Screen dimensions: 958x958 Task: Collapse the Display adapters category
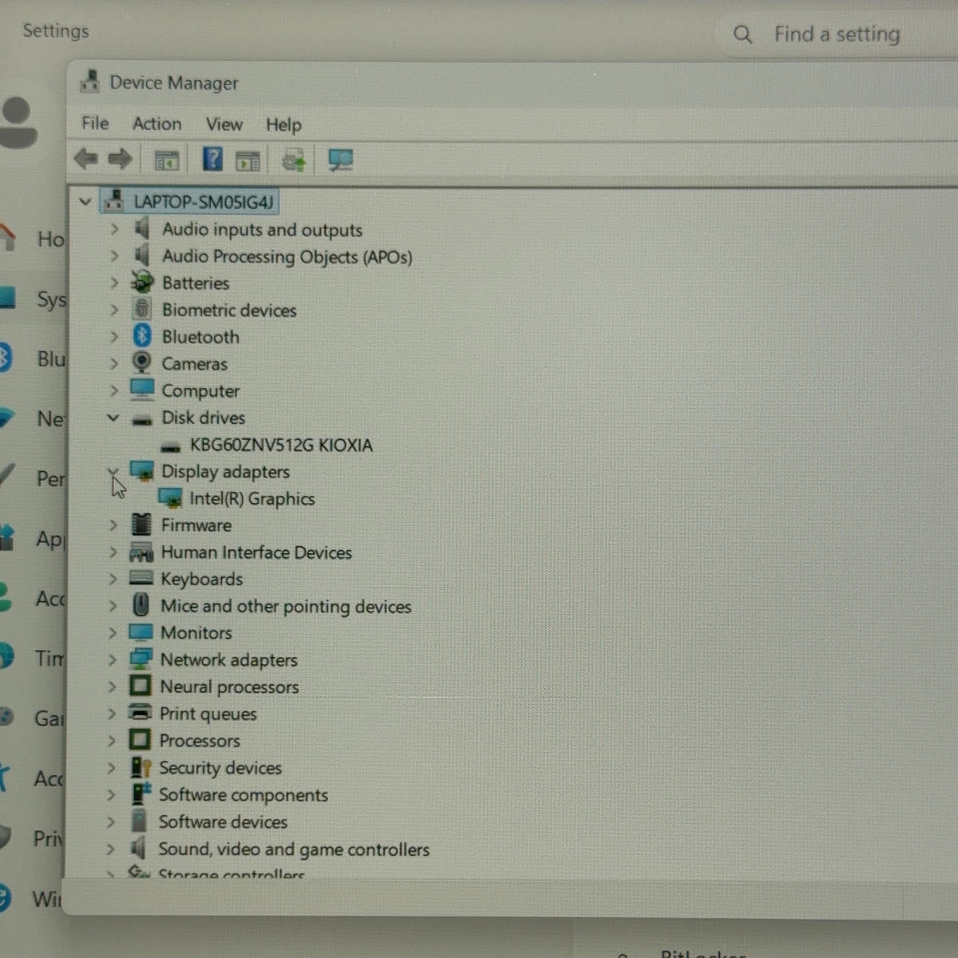tap(113, 471)
